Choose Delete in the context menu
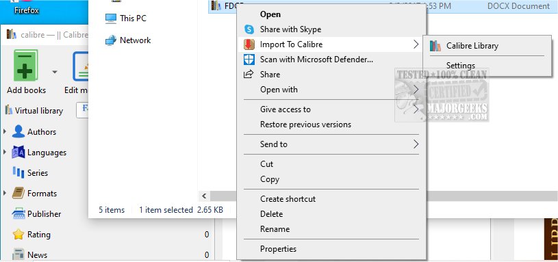The image size is (558, 262). (x=272, y=214)
